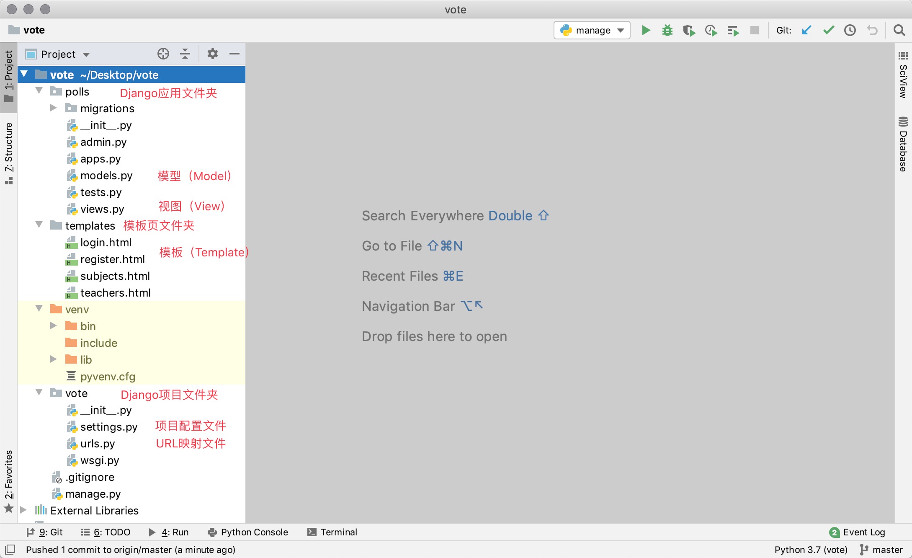912x558 pixels.
Task: Run manage with coverage
Action: point(689,30)
